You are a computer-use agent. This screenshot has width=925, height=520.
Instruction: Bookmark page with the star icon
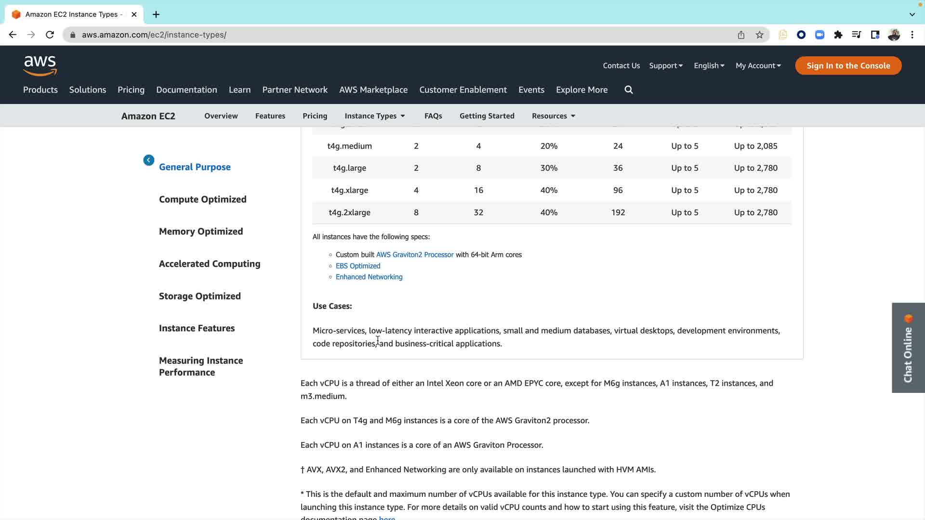pos(759,35)
